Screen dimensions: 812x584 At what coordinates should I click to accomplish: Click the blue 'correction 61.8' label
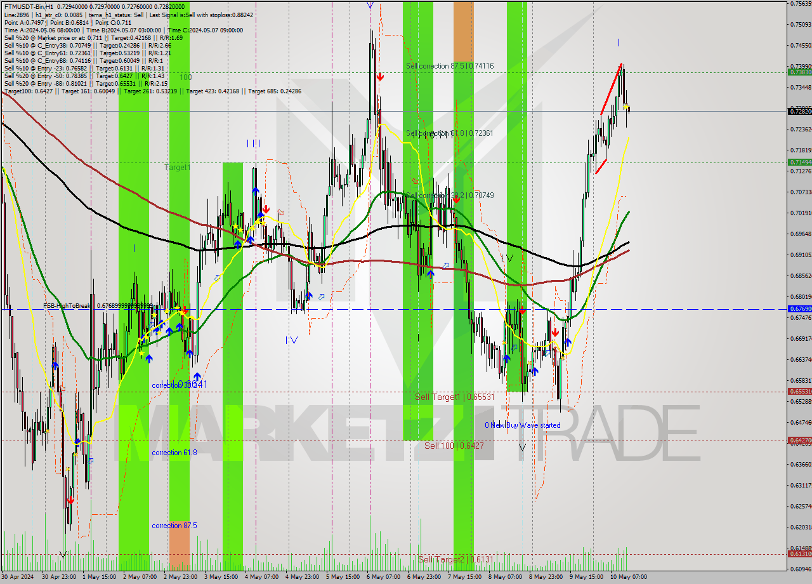174,453
